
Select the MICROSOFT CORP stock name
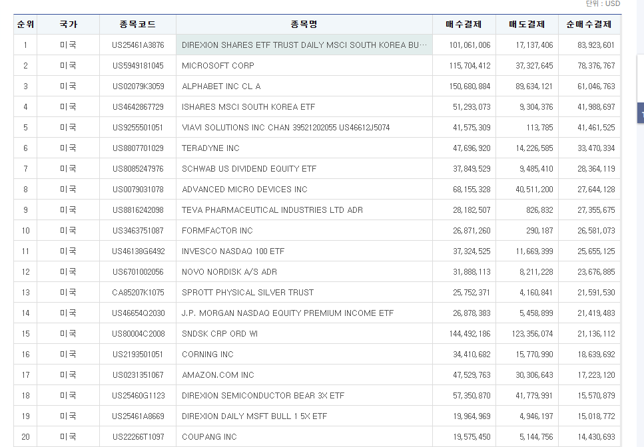(218, 66)
